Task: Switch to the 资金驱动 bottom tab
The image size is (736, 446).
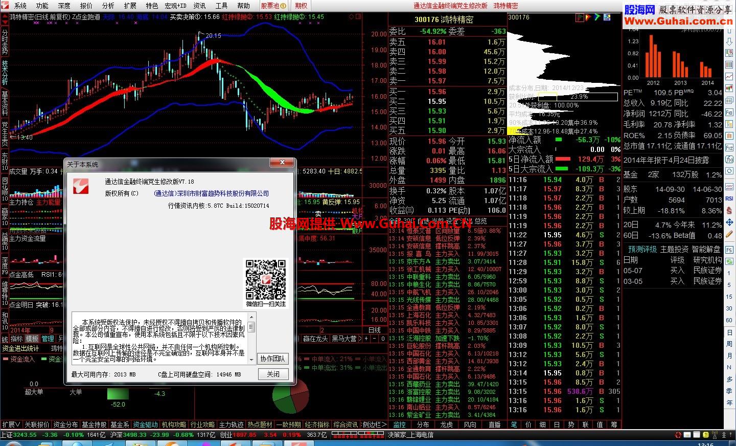Action: coord(145,425)
